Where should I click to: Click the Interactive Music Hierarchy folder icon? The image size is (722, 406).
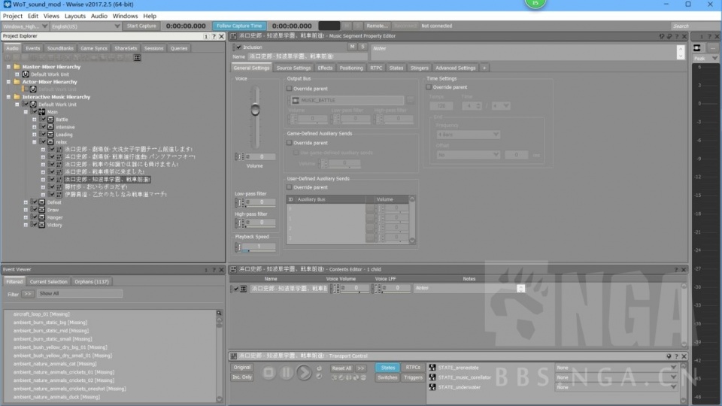[x=17, y=97]
